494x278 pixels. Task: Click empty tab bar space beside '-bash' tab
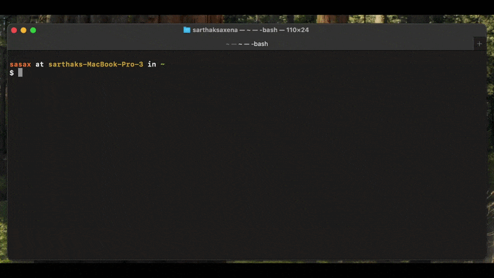pos(378,44)
